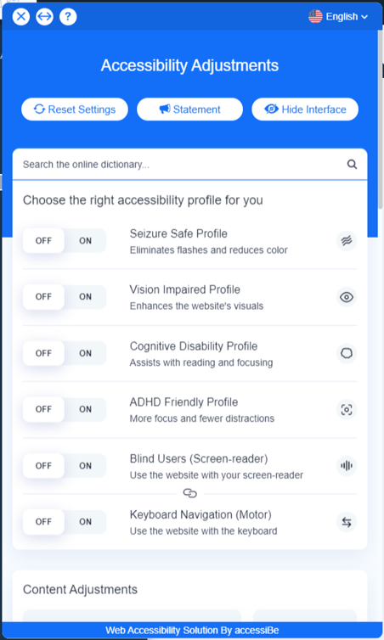Follow the Web Accessibility Solution By accessiBe link
The image size is (384, 640).
[192, 630]
